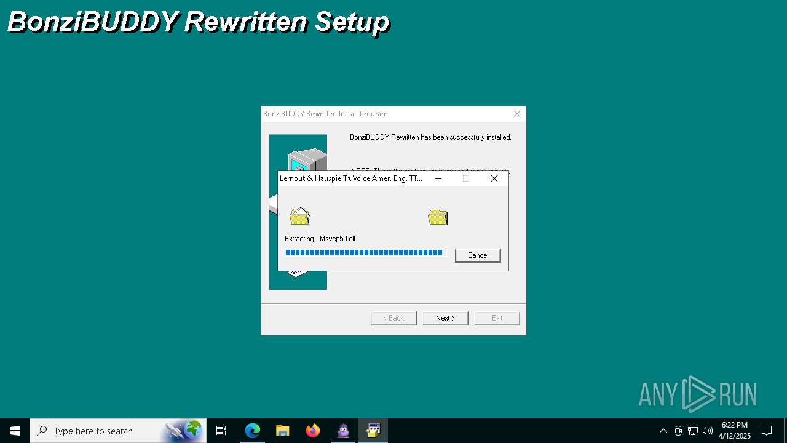This screenshot has width=787, height=443.
Task: Click the search highlights globe image
Action: (184, 431)
